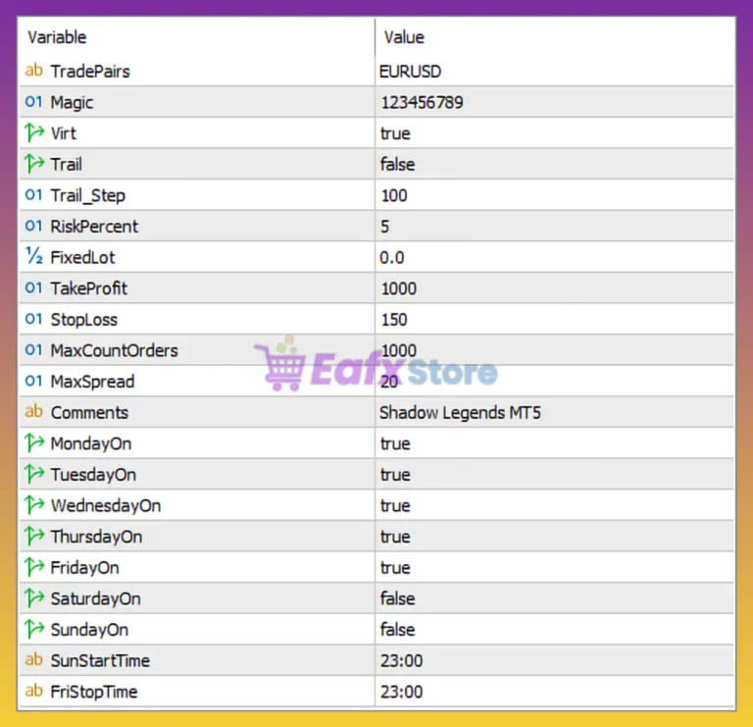Click the boolean icon beside SundayOn
This screenshot has height=727, width=753.
[34, 629]
